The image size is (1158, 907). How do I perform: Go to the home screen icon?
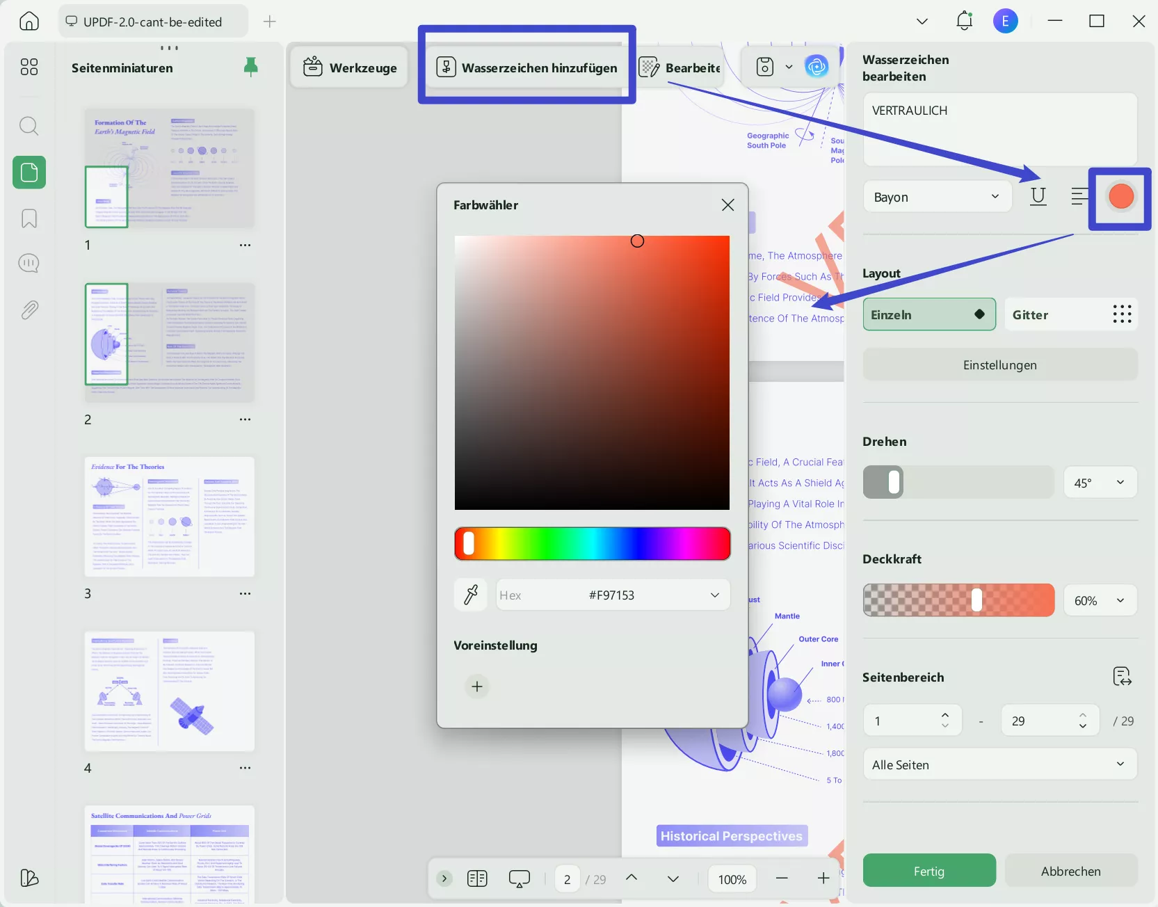(x=29, y=22)
